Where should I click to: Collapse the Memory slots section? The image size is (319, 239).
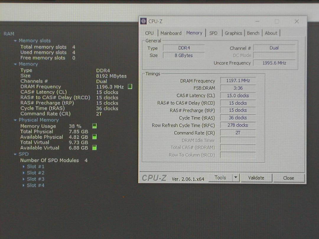(x=15, y=41)
